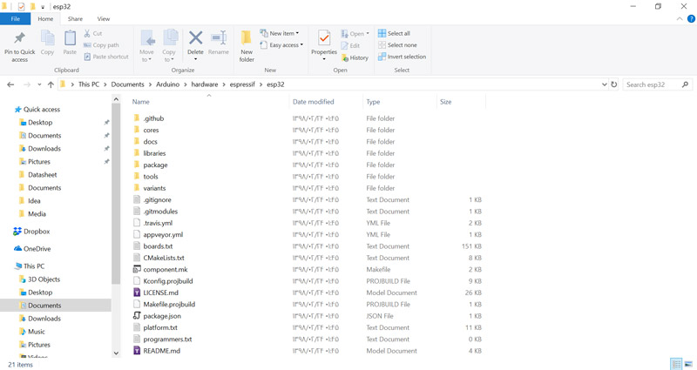Screen dimensions: 697x370
Task: Switch to the View ribbon tab
Action: pyautogui.click(x=104, y=18)
